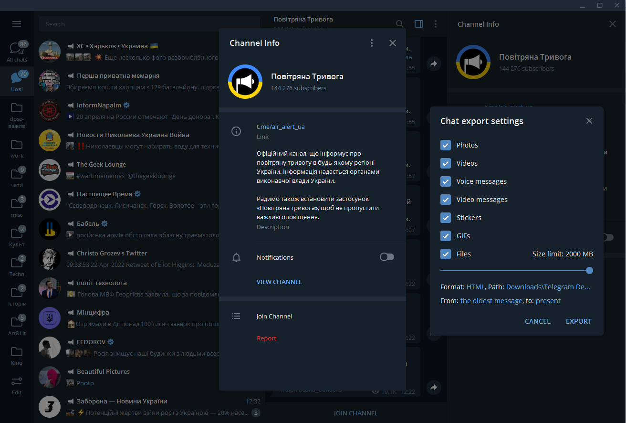Toggle the side panel icon in header
The height and width of the screenshot is (423, 626).
tap(419, 24)
